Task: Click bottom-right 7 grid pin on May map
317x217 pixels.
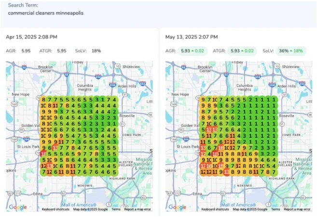Action: coord(274,172)
